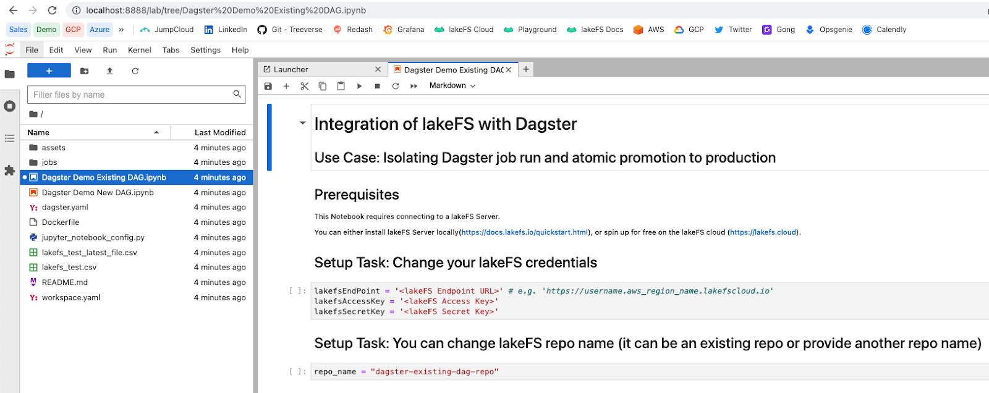Screen dimensions: 989x393
Task: Select the assets folder
Action: (137, 148)
